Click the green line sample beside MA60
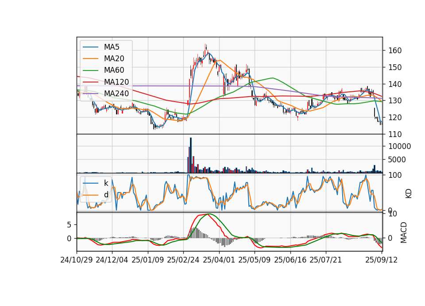The image size is (425, 306). pyautogui.click(x=90, y=71)
